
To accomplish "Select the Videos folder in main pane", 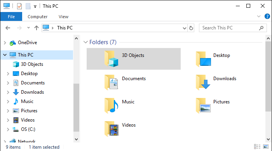I will tap(120, 129).
